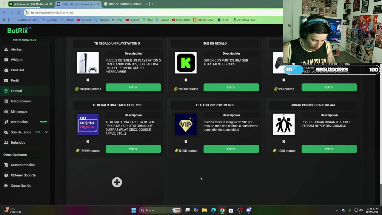Open Chrome apps grid in bookmarks bar

pos(4,20)
